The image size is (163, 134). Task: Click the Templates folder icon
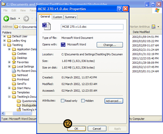coord(14,92)
